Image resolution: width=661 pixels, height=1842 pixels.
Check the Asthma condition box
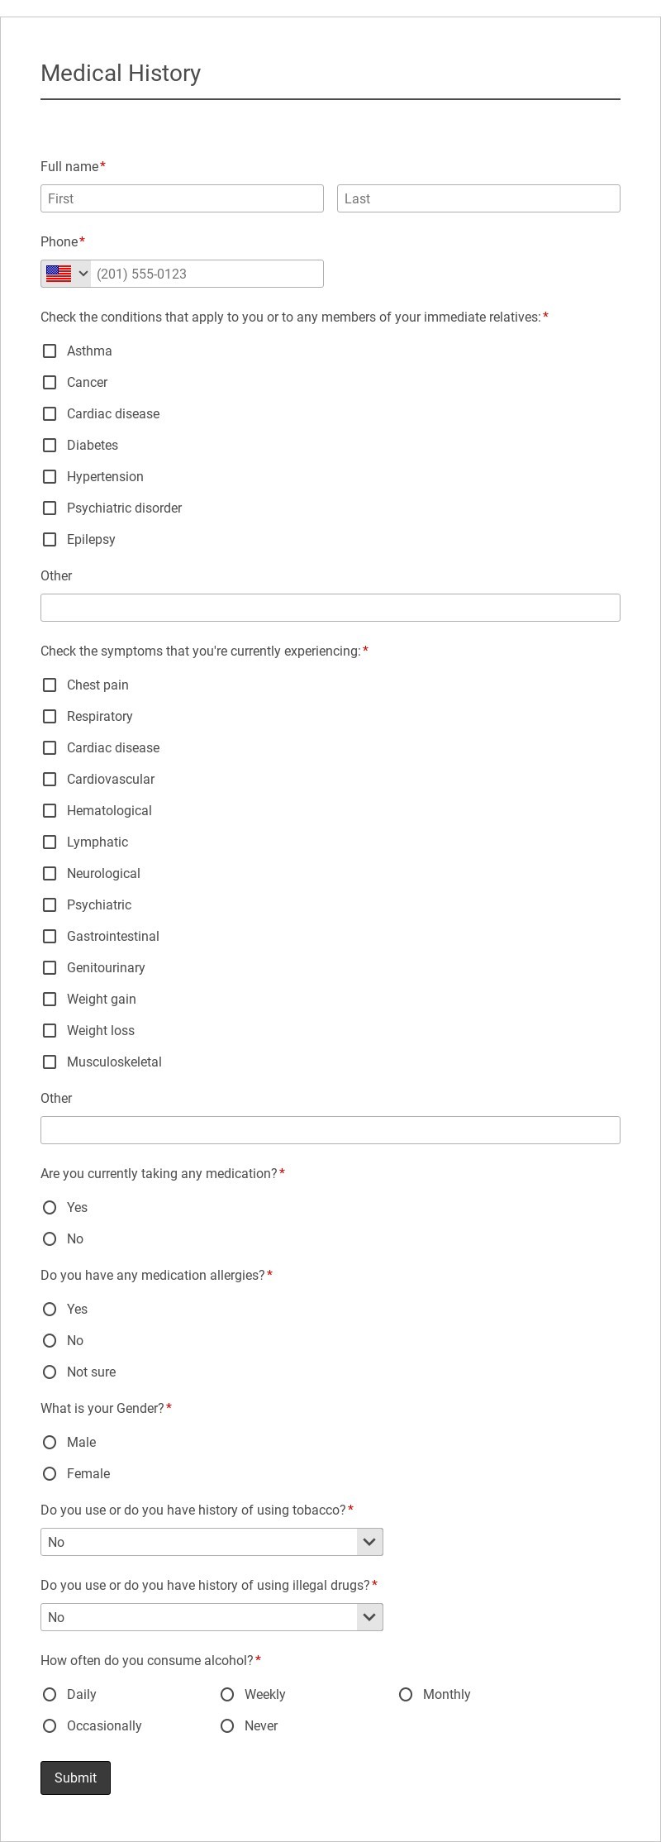(x=50, y=351)
